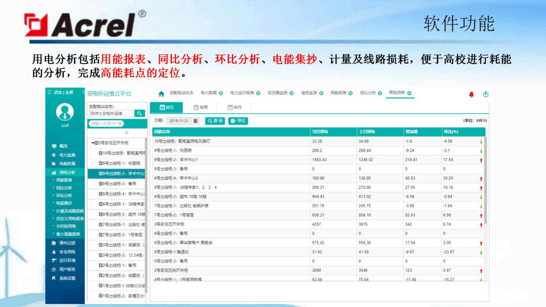Open the 同比分析 navigation tab
546x307 pixels.
368,94
